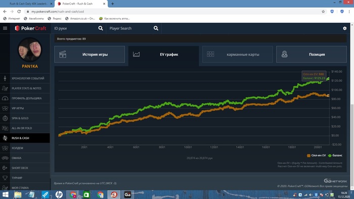Switch to карманные карты tab
Image resolution: width=354 pixels, height=199 pixels.
point(238,55)
